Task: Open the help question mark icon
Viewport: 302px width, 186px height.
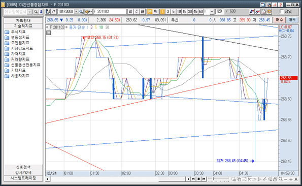Action: (x=280, y=5)
